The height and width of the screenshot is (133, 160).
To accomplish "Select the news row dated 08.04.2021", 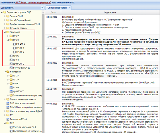I will pyautogui.click(x=102, y=94).
